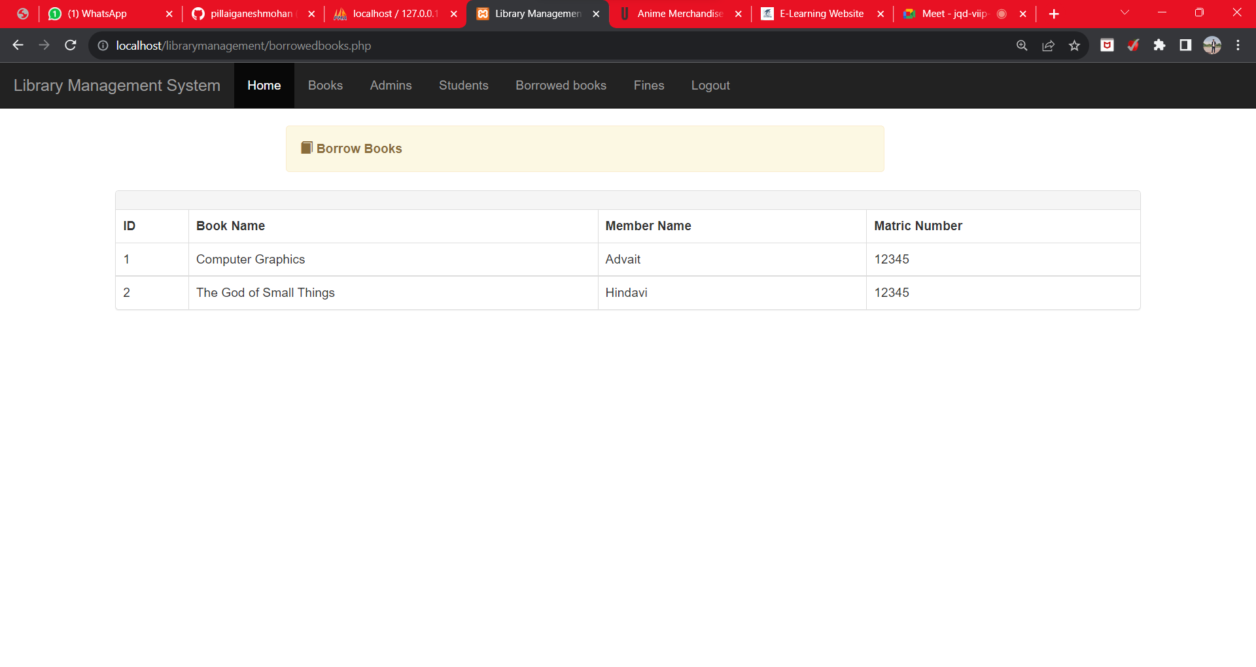Click the recording indicator on the Meet tab
The width and height of the screenshot is (1256, 667).
[1002, 13]
